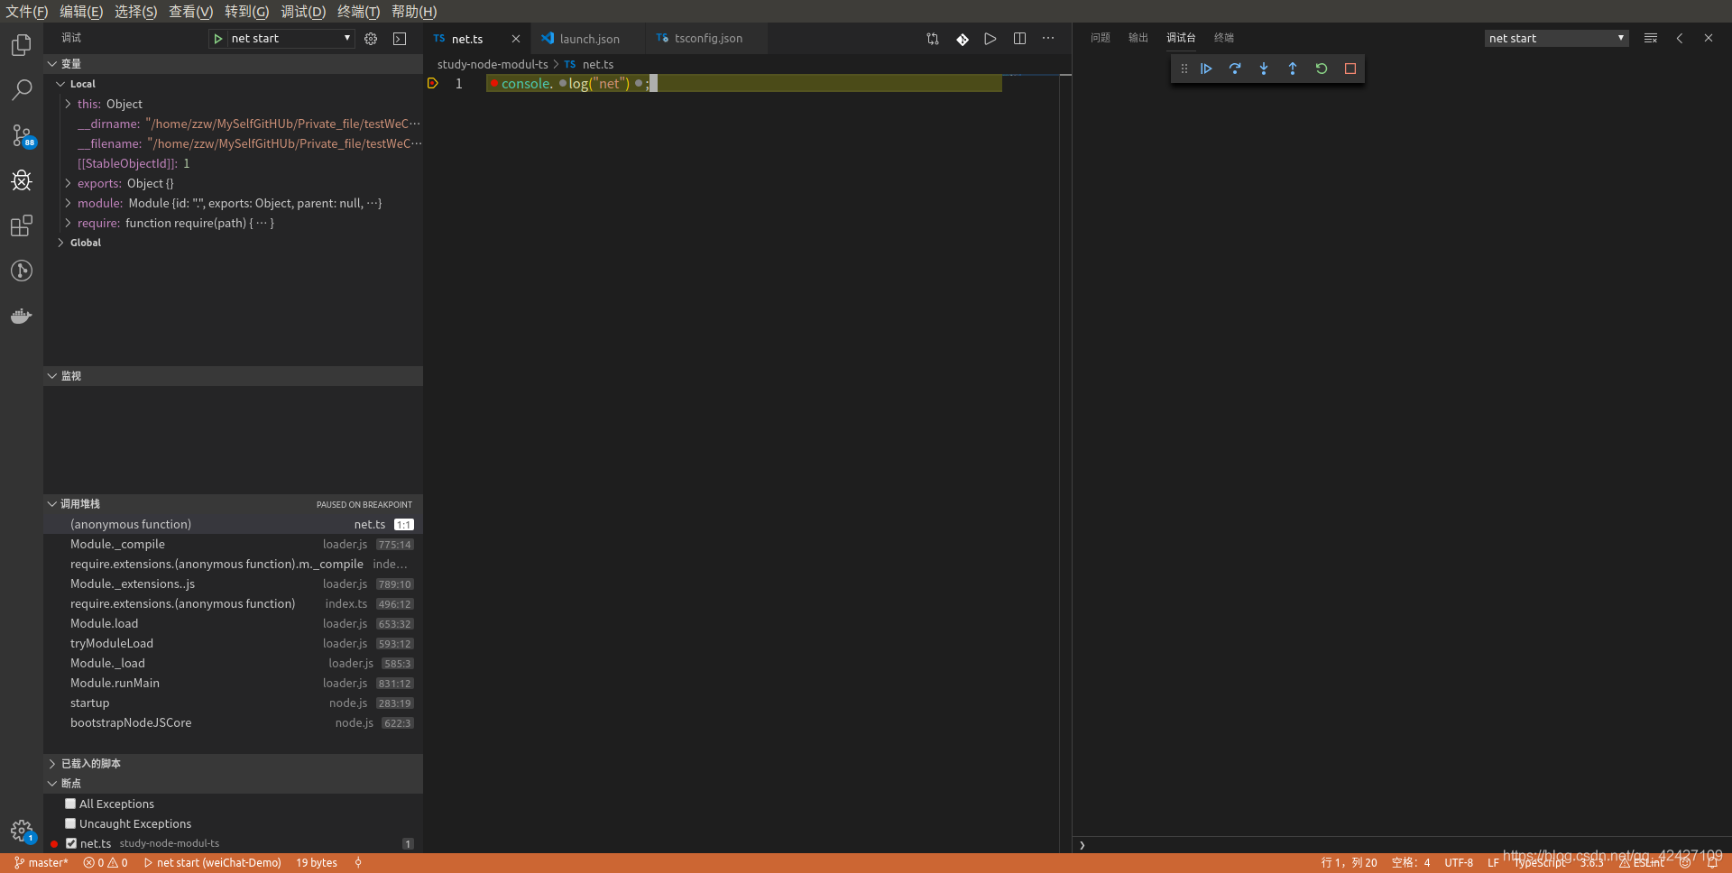This screenshot has height=873, width=1732.
Task: Click master* branch in status bar
Action: [x=41, y=863]
